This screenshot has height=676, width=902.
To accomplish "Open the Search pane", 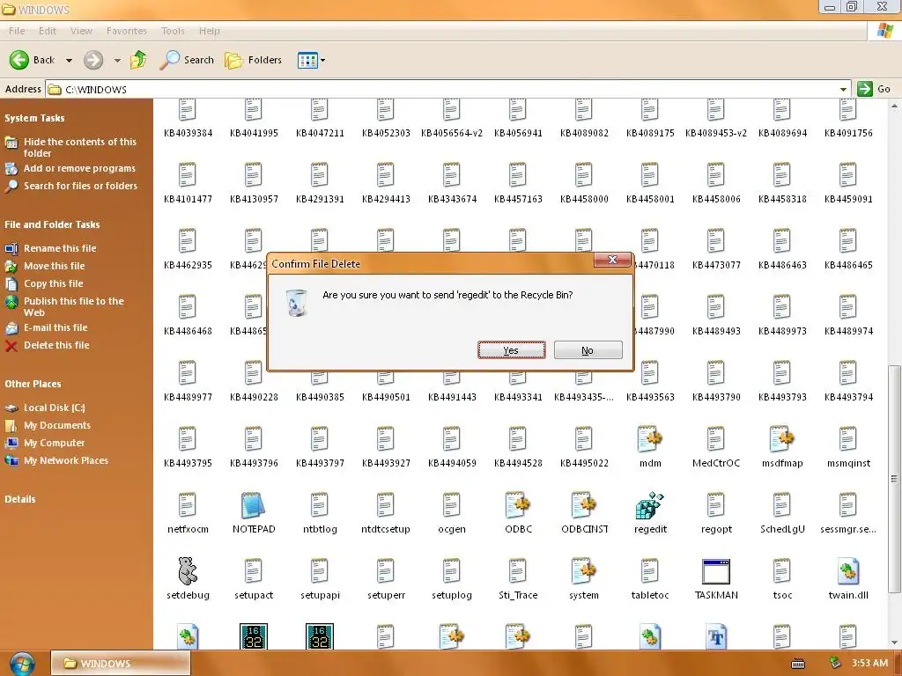I will pos(187,60).
